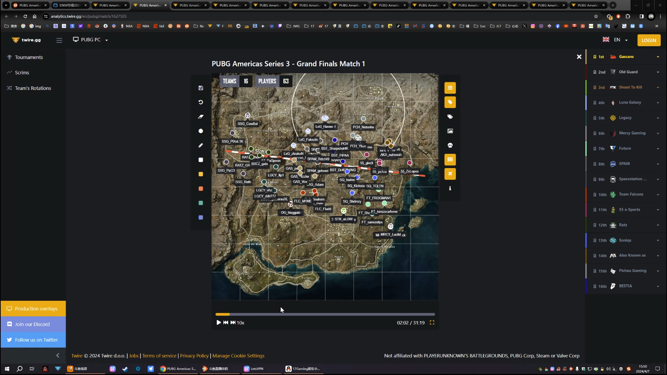This screenshot has height=375, width=667.
Task: Toggle fullscreen playback mode
Action: click(432, 322)
